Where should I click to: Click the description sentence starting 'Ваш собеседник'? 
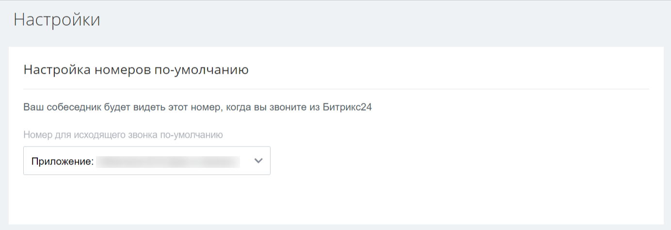coord(197,107)
